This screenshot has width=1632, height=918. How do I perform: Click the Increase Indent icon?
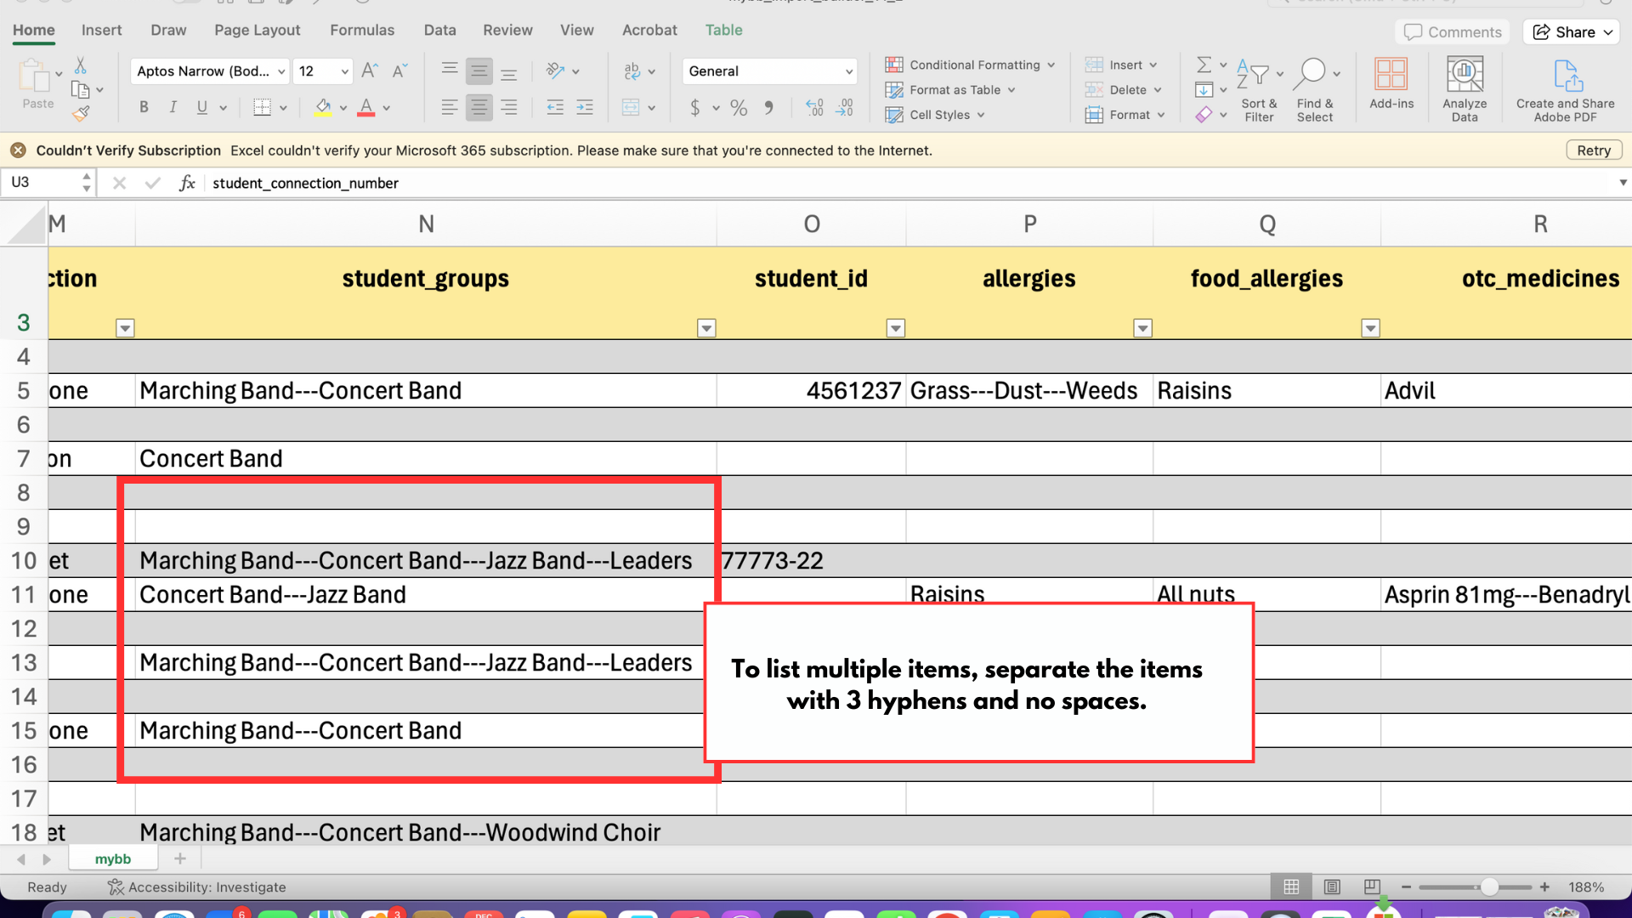coord(585,107)
